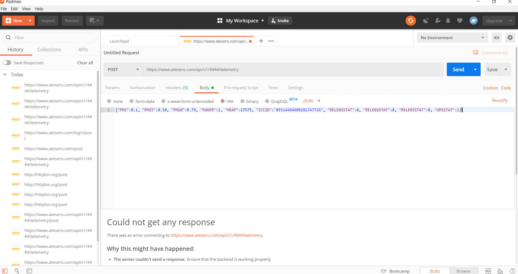Select the raw body radio button

click(x=223, y=101)
